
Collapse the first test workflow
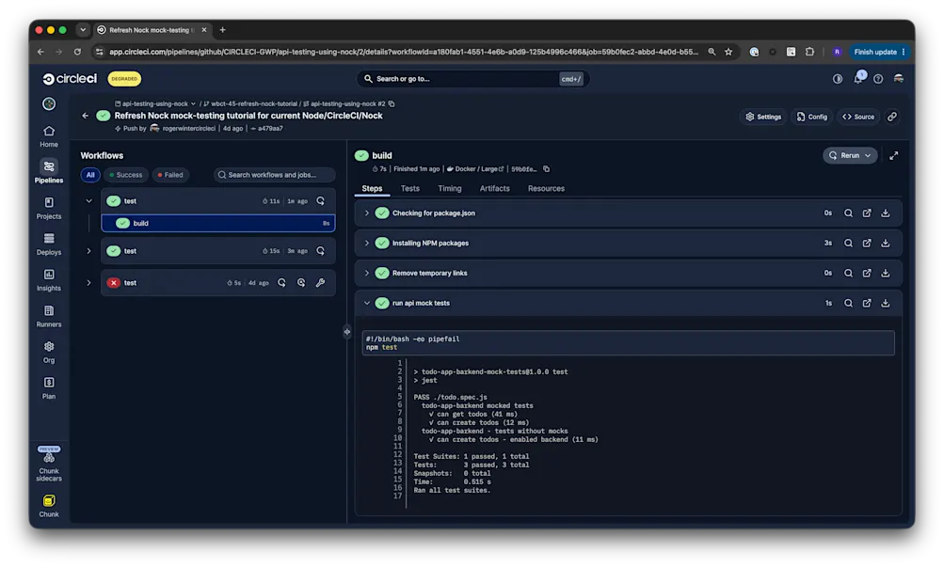coord(88,201)
